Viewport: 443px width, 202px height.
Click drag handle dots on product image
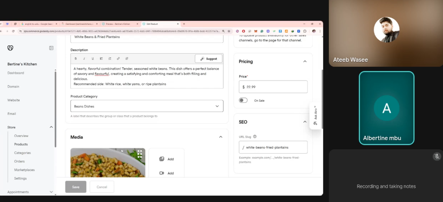point(140,154)
